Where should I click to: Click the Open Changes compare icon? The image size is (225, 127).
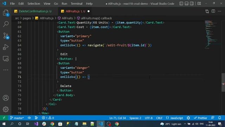tap(207, 11)
